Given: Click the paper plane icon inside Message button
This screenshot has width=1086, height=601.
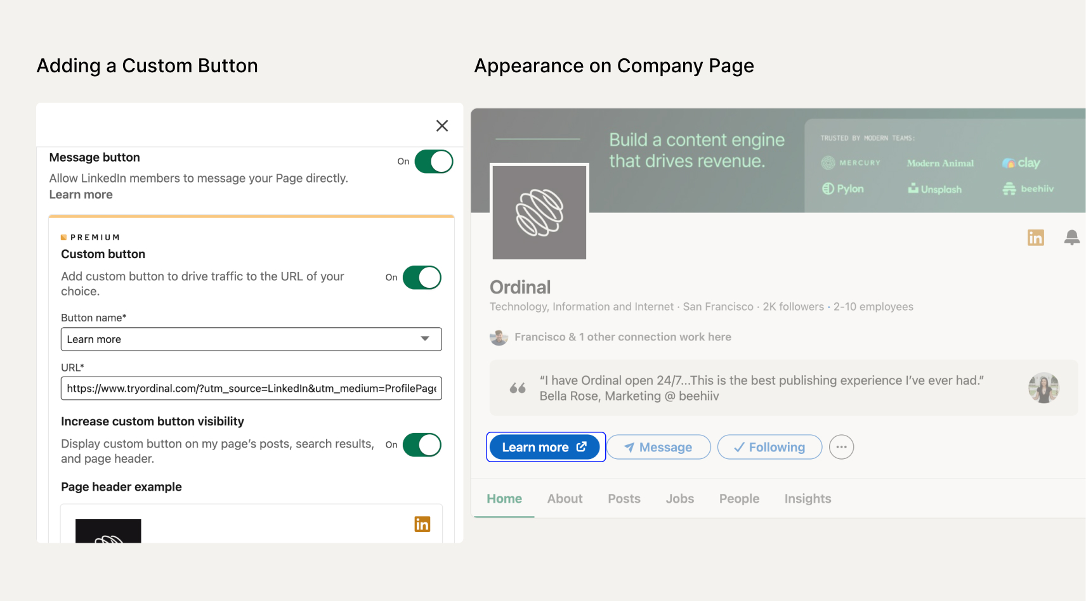Looking at the screenshot, I should (629, 447).
